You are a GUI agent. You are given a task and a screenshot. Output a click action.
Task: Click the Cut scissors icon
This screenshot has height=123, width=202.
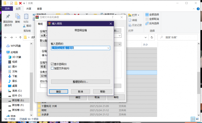(24, 26)
